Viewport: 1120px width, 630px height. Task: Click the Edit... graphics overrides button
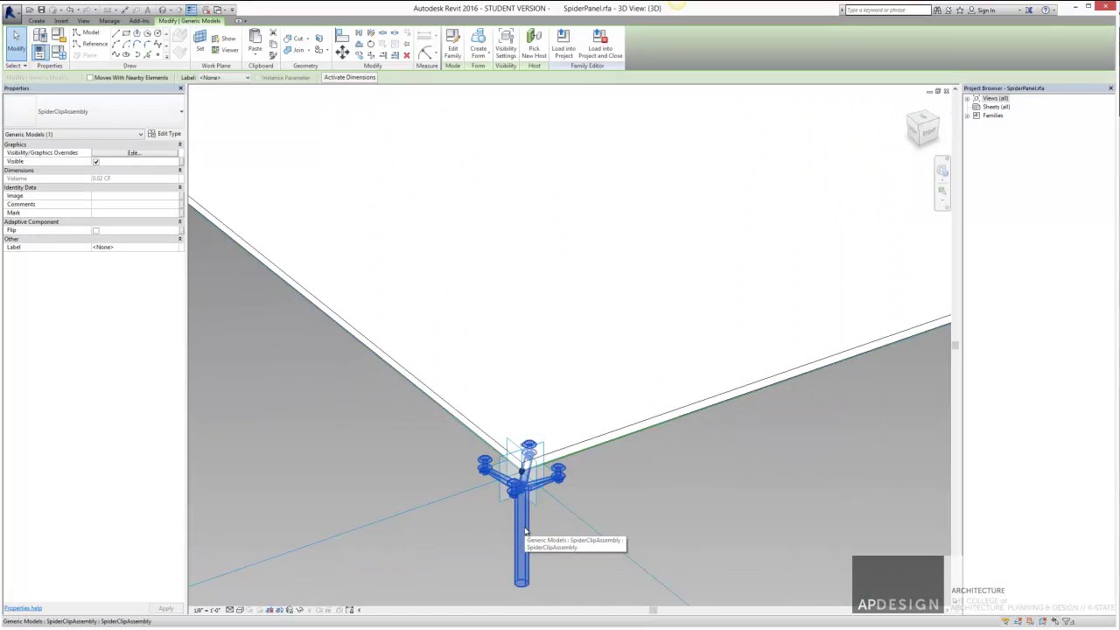[x=134, y=153]
